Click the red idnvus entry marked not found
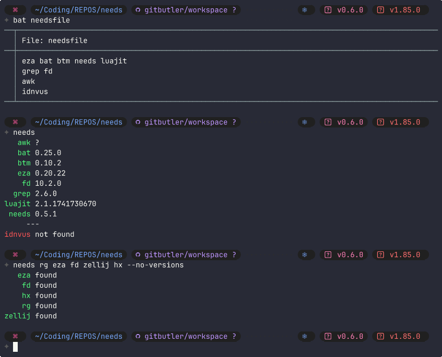Viewport: 442px width, 357px height. coord(17,234)
